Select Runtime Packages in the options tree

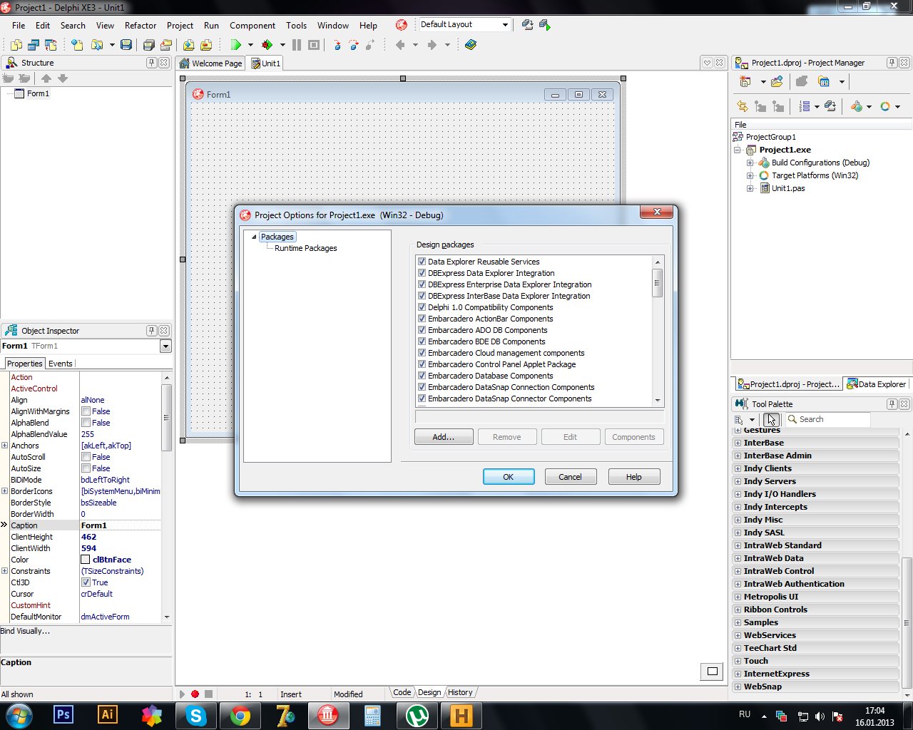[x=306, y=249]
